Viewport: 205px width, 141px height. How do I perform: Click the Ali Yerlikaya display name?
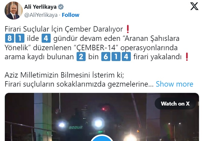click(x=40, y=7)
